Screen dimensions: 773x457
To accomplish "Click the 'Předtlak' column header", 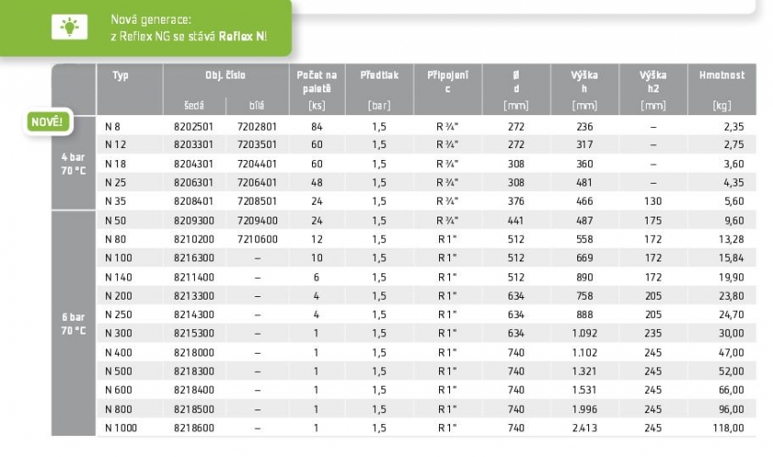I will coord(379,75).
